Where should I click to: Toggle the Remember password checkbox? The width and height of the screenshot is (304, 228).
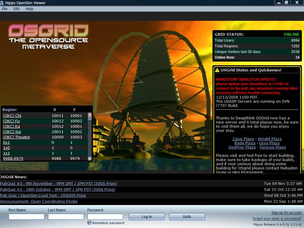pyautogui.click(x=89, y=223)
